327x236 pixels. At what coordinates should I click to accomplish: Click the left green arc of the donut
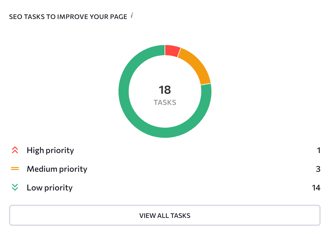pos(124,91)
